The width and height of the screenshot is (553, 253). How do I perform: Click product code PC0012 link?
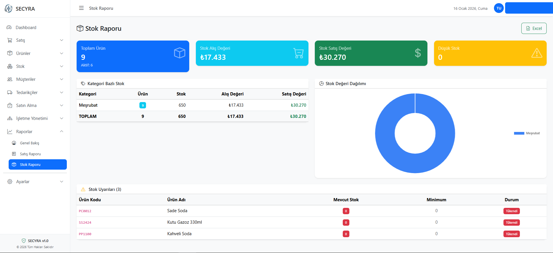85,211
